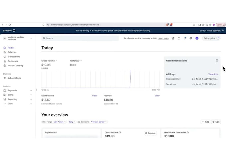The height and width of the screenshot is (153, 226).
Task: Click the Explore button on Gross volume card
Action: click(x=150, y=133)
